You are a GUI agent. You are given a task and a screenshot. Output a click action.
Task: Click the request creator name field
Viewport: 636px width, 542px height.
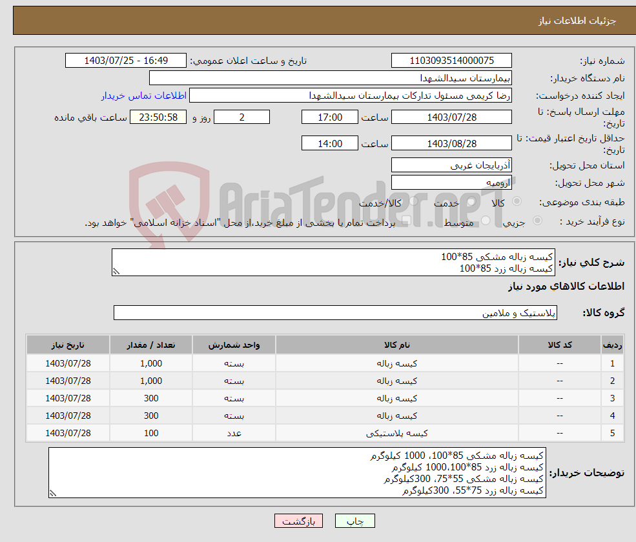351,95
